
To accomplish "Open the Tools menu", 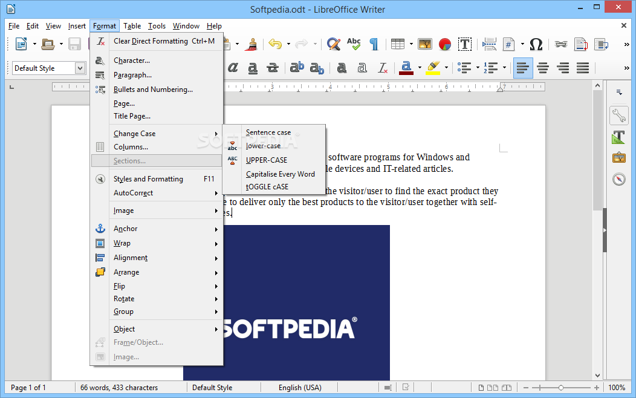I will click(x=157, y=26).
